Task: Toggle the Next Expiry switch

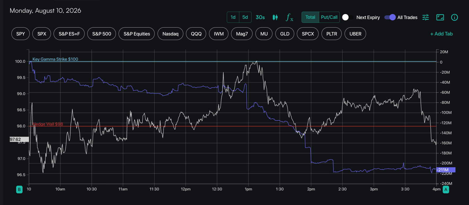Action: pos(348,17)
